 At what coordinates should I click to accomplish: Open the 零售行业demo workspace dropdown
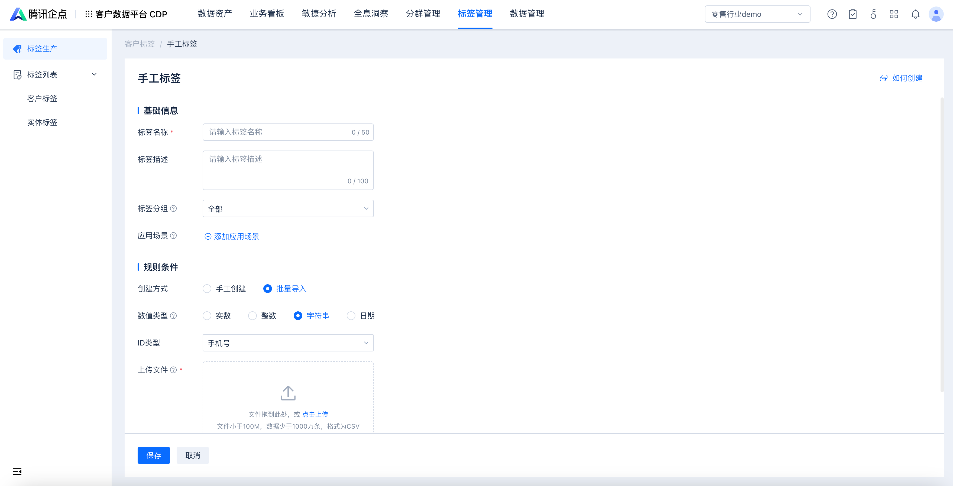tap(757, 14)
